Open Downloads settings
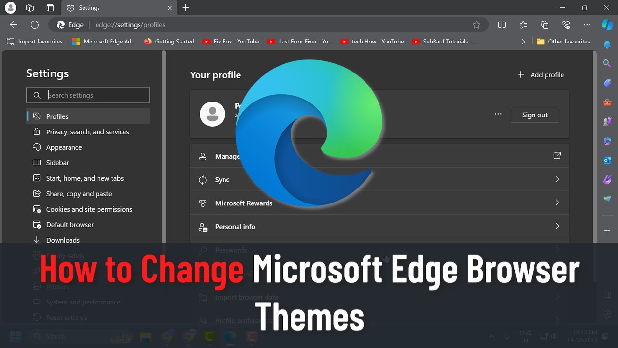This screenshot has height=348, width=618. pyautogui.click(x=88, y=240)
